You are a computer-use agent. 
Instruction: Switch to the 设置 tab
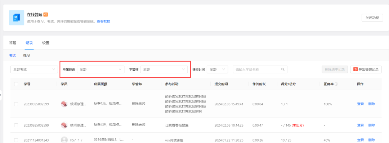(x=46, y=43)
